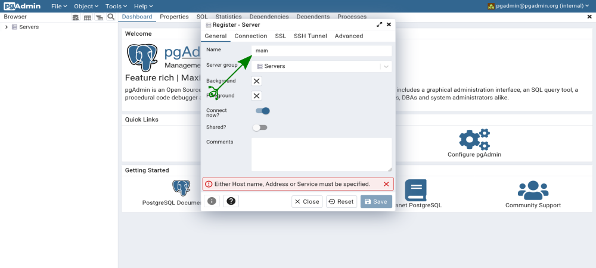Click in the Comments text area
The height and width of the screenshot is (268, 596).
tap(322, 154)
